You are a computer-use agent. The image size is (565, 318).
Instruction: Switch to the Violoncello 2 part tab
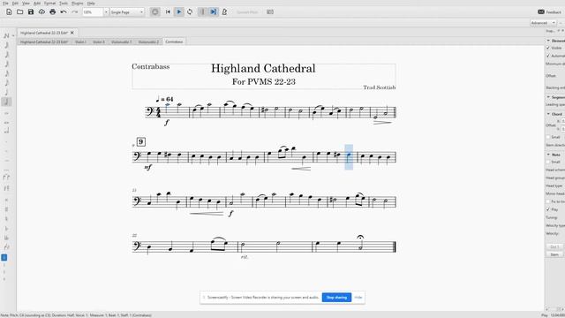point(148,42)
